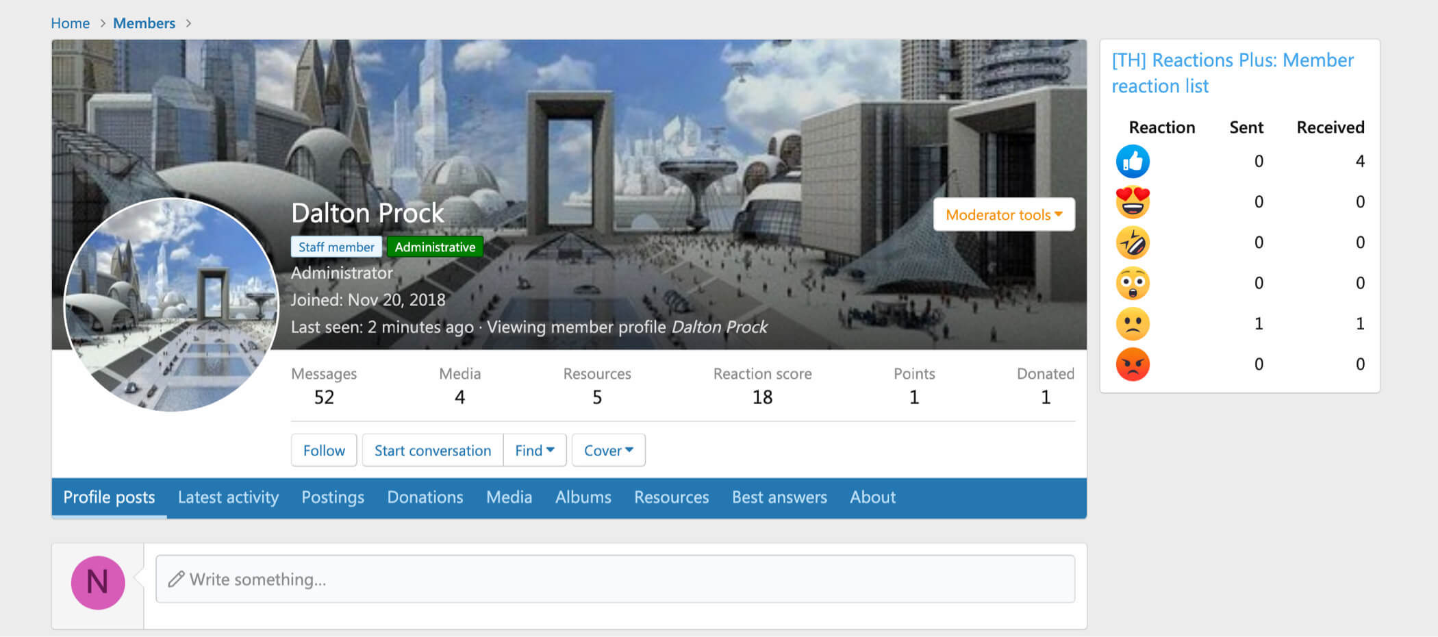
Task: Open the Members breadcrumb link
Action: [144, 23]
